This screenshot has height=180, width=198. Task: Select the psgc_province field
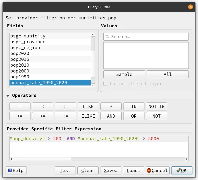[28, 42]
